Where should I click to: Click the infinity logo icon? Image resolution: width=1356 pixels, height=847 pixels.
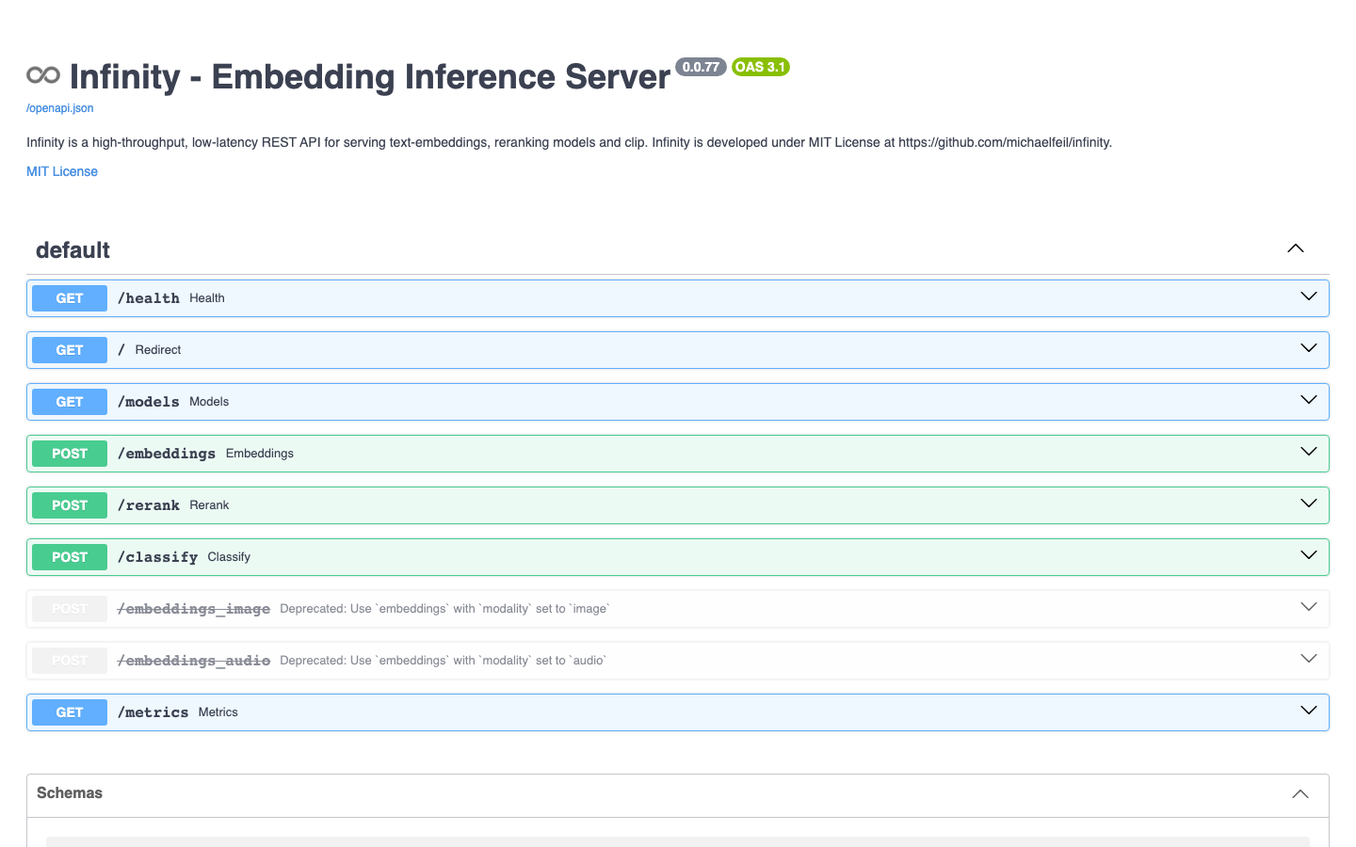tap(43, 74)
